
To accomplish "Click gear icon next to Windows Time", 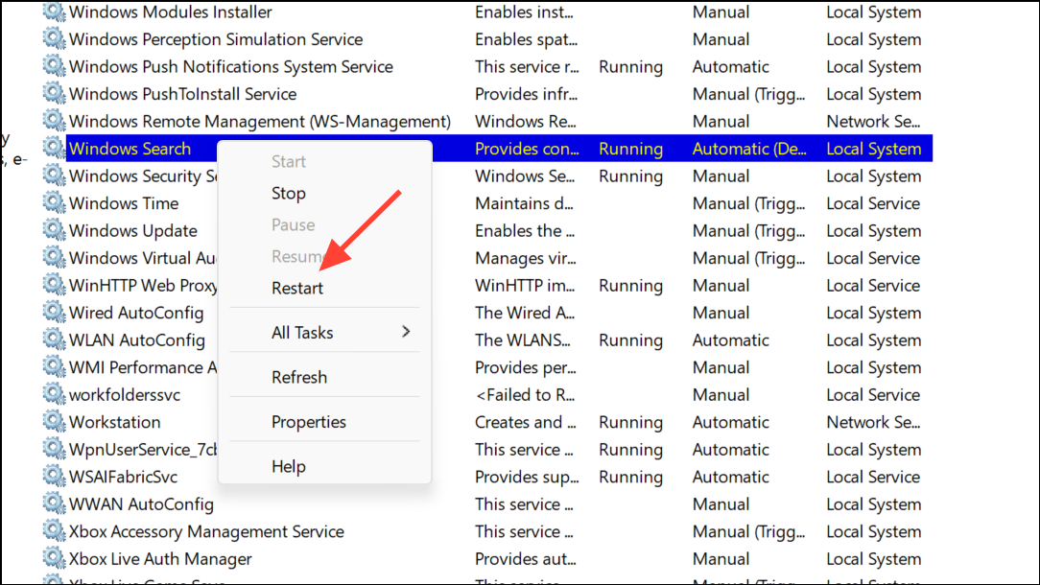I will coord(55,202).
